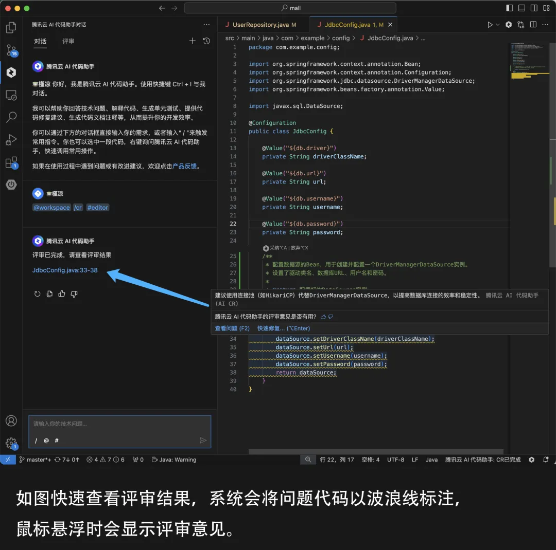Screen dimensions: 556x550
Task: Open the 产品反馈 feedback link
Action: (184, 166)
